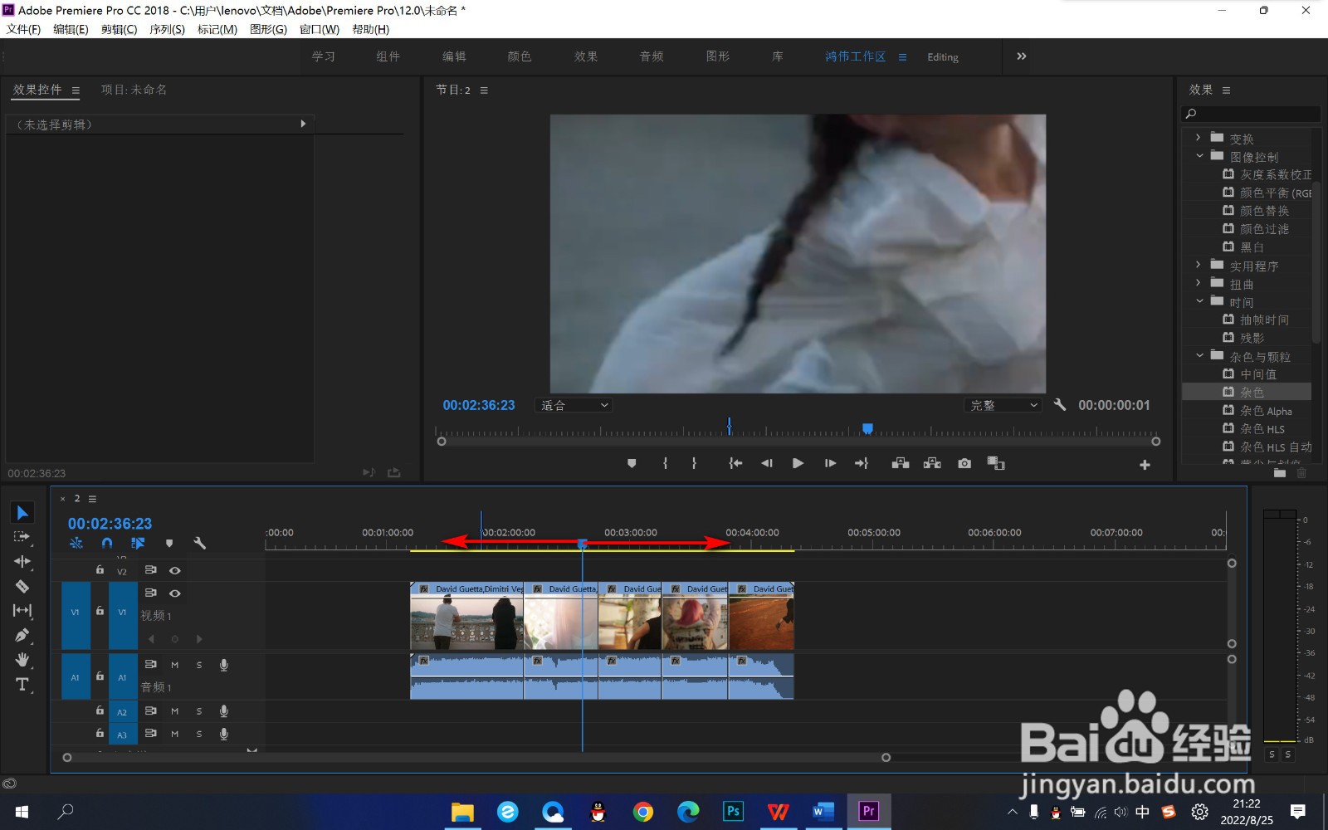Show overflow workspaces with double chevron
Image resolution: width=1328 pixels, height=830 pixels.
click(x=1022, y=56)
